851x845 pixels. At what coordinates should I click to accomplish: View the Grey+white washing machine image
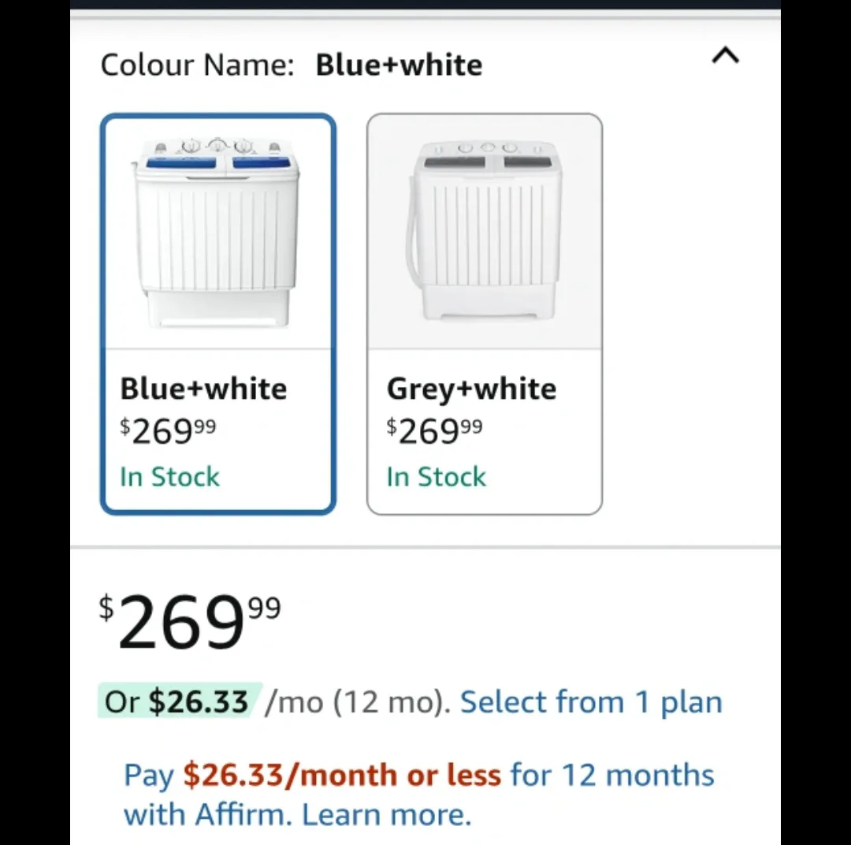tap(485, 229)
